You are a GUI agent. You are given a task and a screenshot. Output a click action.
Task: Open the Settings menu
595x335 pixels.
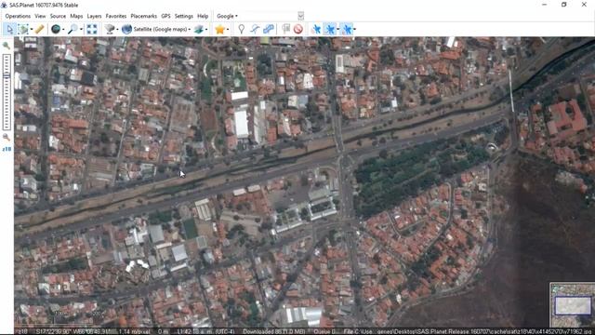click(x=184, y=16)
